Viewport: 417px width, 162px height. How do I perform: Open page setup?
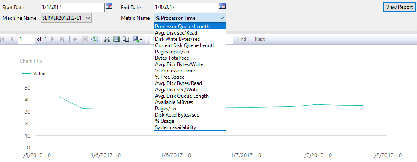[x=126, y=39]
